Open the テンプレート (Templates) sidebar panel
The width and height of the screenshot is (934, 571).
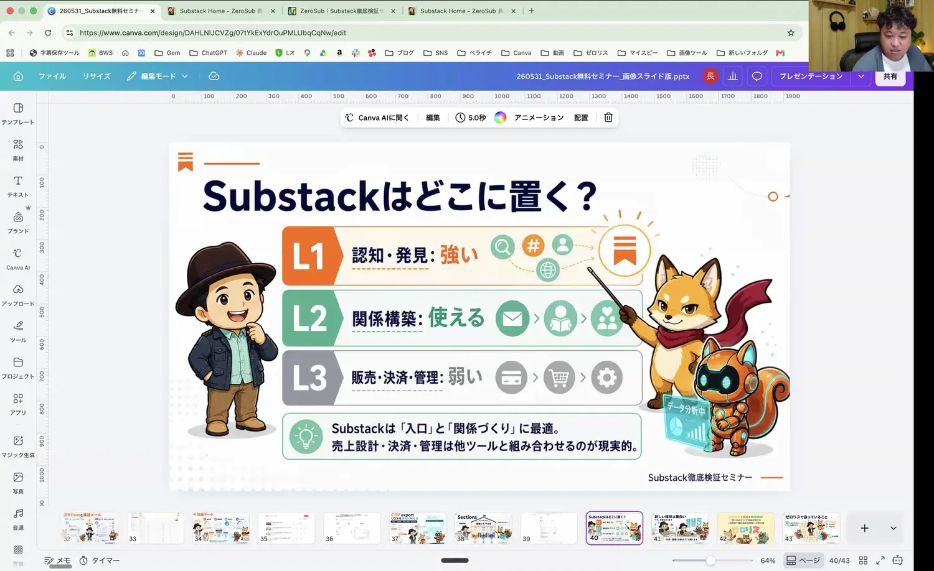click(18, 113)
